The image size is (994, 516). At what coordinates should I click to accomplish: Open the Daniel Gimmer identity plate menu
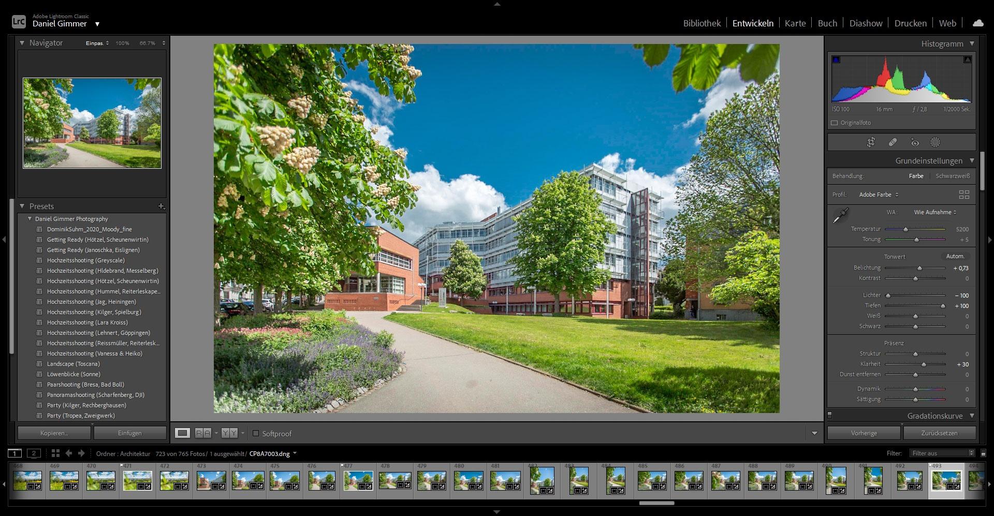pyautogui.click(x=97, y=24)
